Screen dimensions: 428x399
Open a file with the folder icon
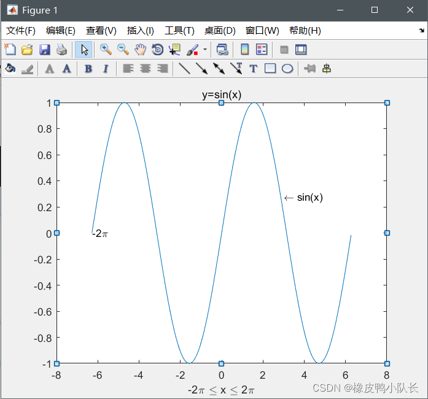[x=27, y=50]
